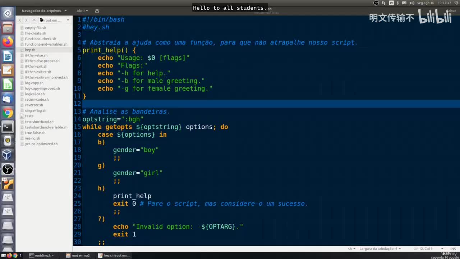Open the Files manager in the dock
Viewport: 460px width, 259px height.
click(8, 28)
